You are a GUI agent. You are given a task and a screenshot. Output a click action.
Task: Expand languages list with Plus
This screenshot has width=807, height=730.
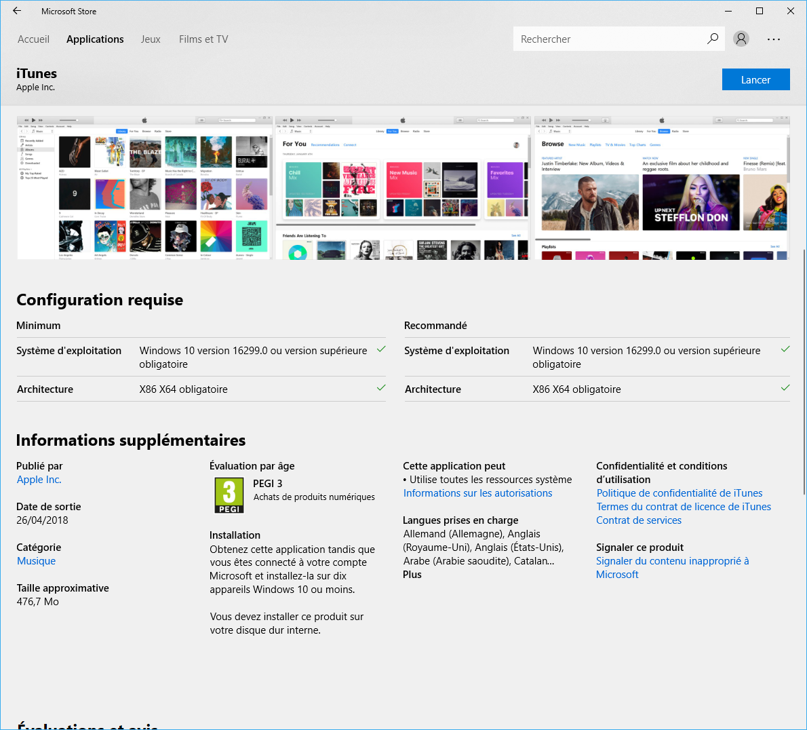point(412,575)
